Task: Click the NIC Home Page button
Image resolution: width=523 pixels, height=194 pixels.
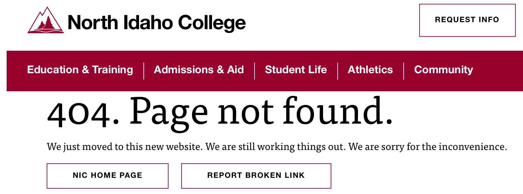Action: (108, 176)
